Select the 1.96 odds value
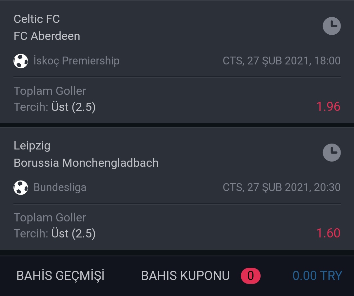Screen dimensions: 354x296 (328, 106)
